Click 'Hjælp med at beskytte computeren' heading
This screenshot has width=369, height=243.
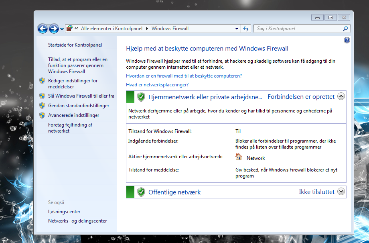(207, 49)
